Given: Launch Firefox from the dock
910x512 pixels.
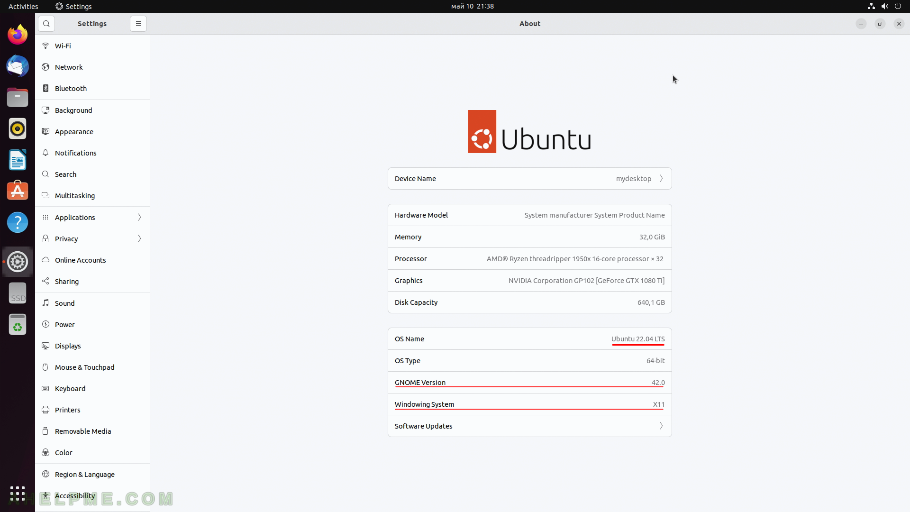Looking at the screenshot, I should [18, 35].
